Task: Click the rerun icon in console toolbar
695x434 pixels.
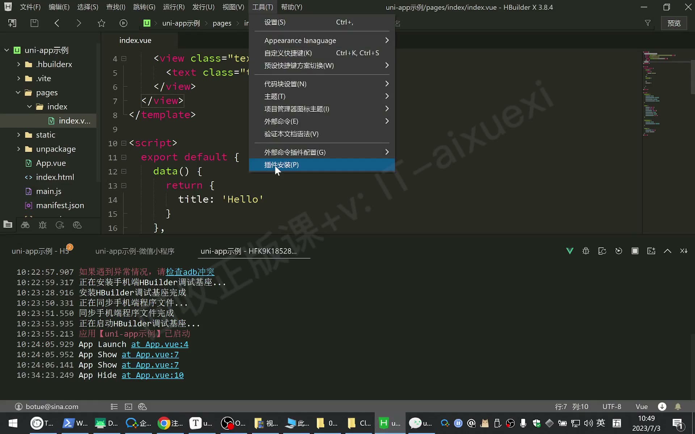Action: [x=619, y=251]
